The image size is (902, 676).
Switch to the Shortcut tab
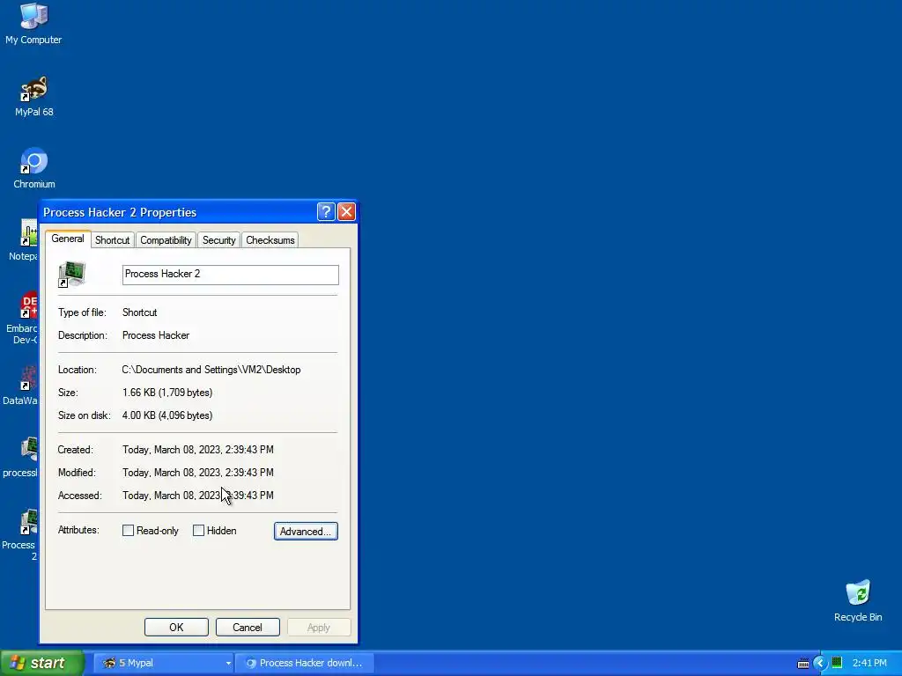pos(112,240)
